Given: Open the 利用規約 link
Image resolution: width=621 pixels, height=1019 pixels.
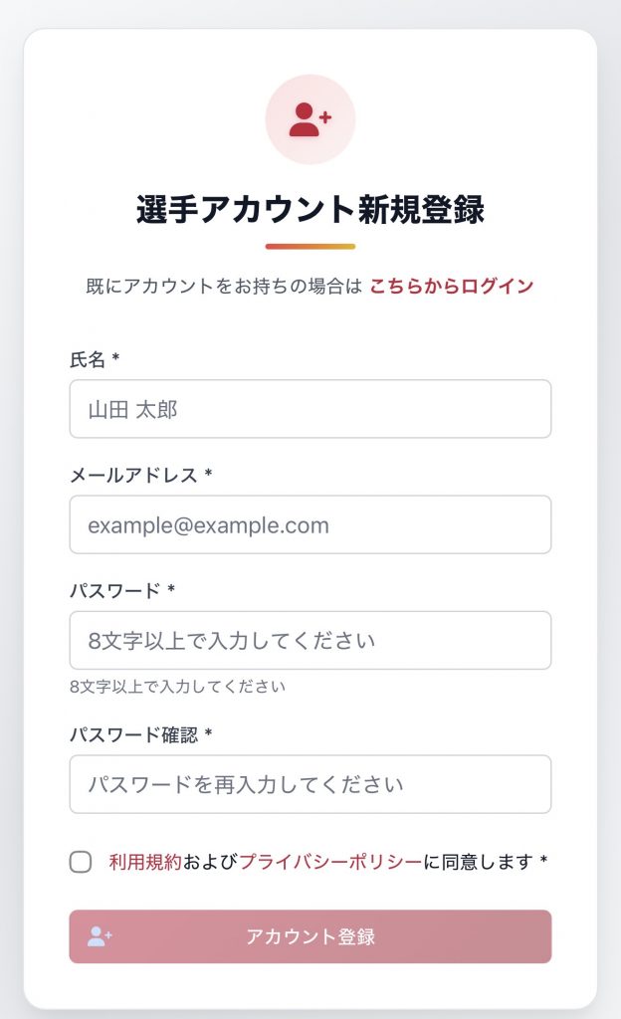Looking at the screenshot, I should click(x=145, y=862).
